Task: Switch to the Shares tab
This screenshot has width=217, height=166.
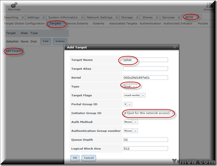Action: pos(148,17)
